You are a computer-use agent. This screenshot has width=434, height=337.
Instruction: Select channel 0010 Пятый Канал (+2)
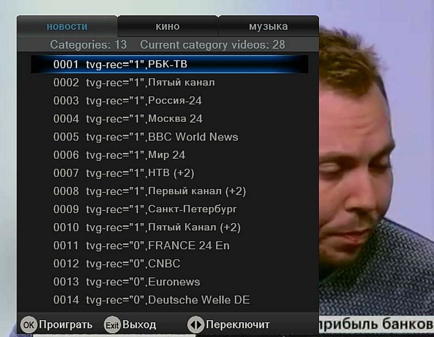click(170, 227)
